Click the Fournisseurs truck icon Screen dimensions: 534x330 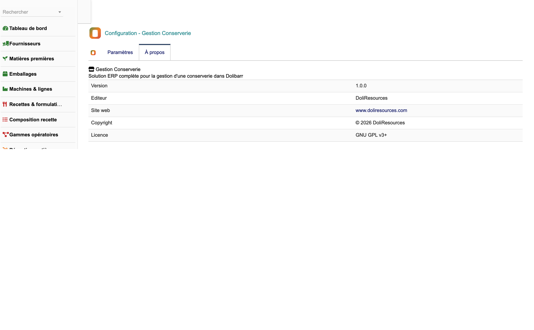(x=5, y=44)
